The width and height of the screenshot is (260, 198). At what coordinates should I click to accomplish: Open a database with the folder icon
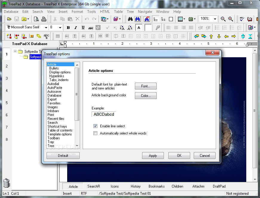(x=9, y=19)
